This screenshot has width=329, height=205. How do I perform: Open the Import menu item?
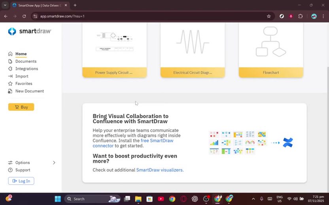(x=22, y=76)
